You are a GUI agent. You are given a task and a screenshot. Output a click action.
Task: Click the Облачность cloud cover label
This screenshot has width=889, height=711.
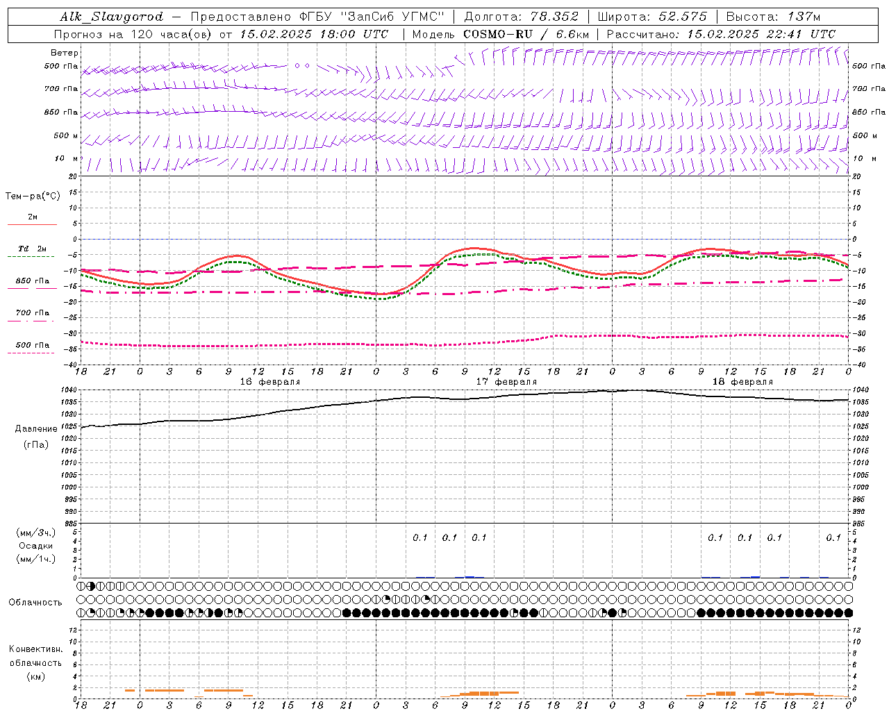35,602
